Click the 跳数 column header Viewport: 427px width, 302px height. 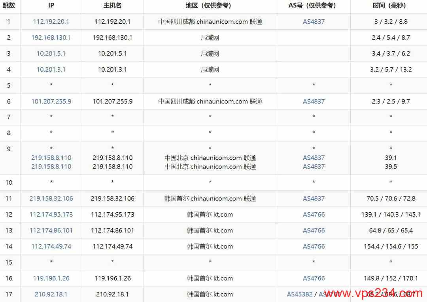8,6
